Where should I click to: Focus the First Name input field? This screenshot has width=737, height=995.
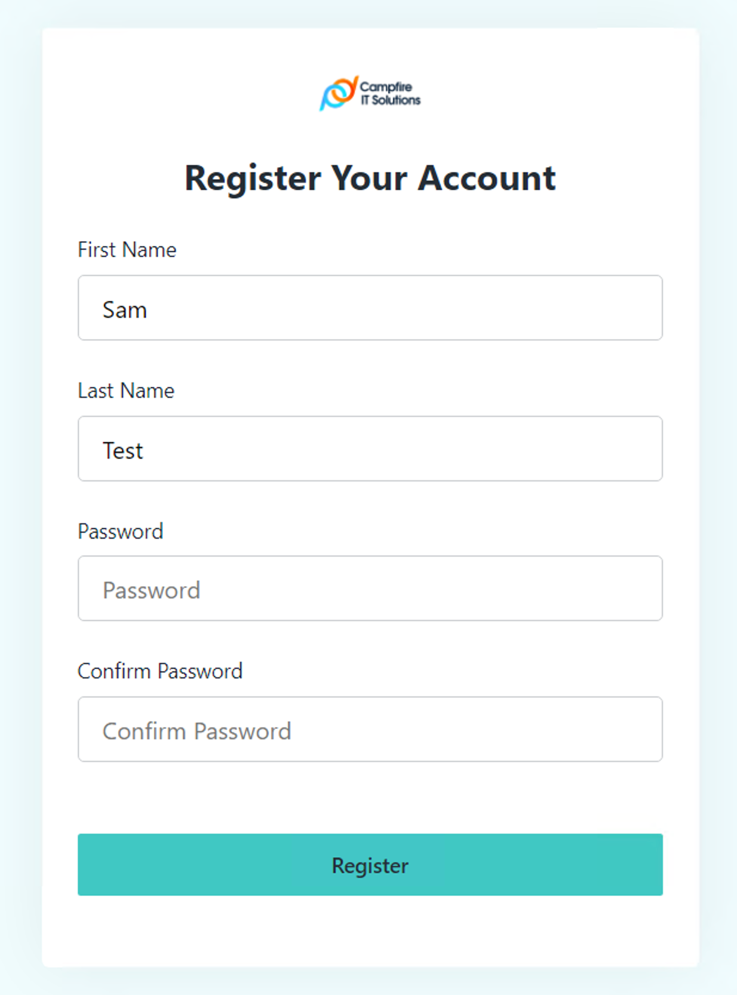(x=370, y=308)
